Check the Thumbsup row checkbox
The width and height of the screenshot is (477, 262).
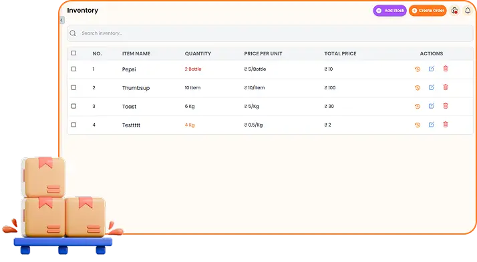point(73,87)
